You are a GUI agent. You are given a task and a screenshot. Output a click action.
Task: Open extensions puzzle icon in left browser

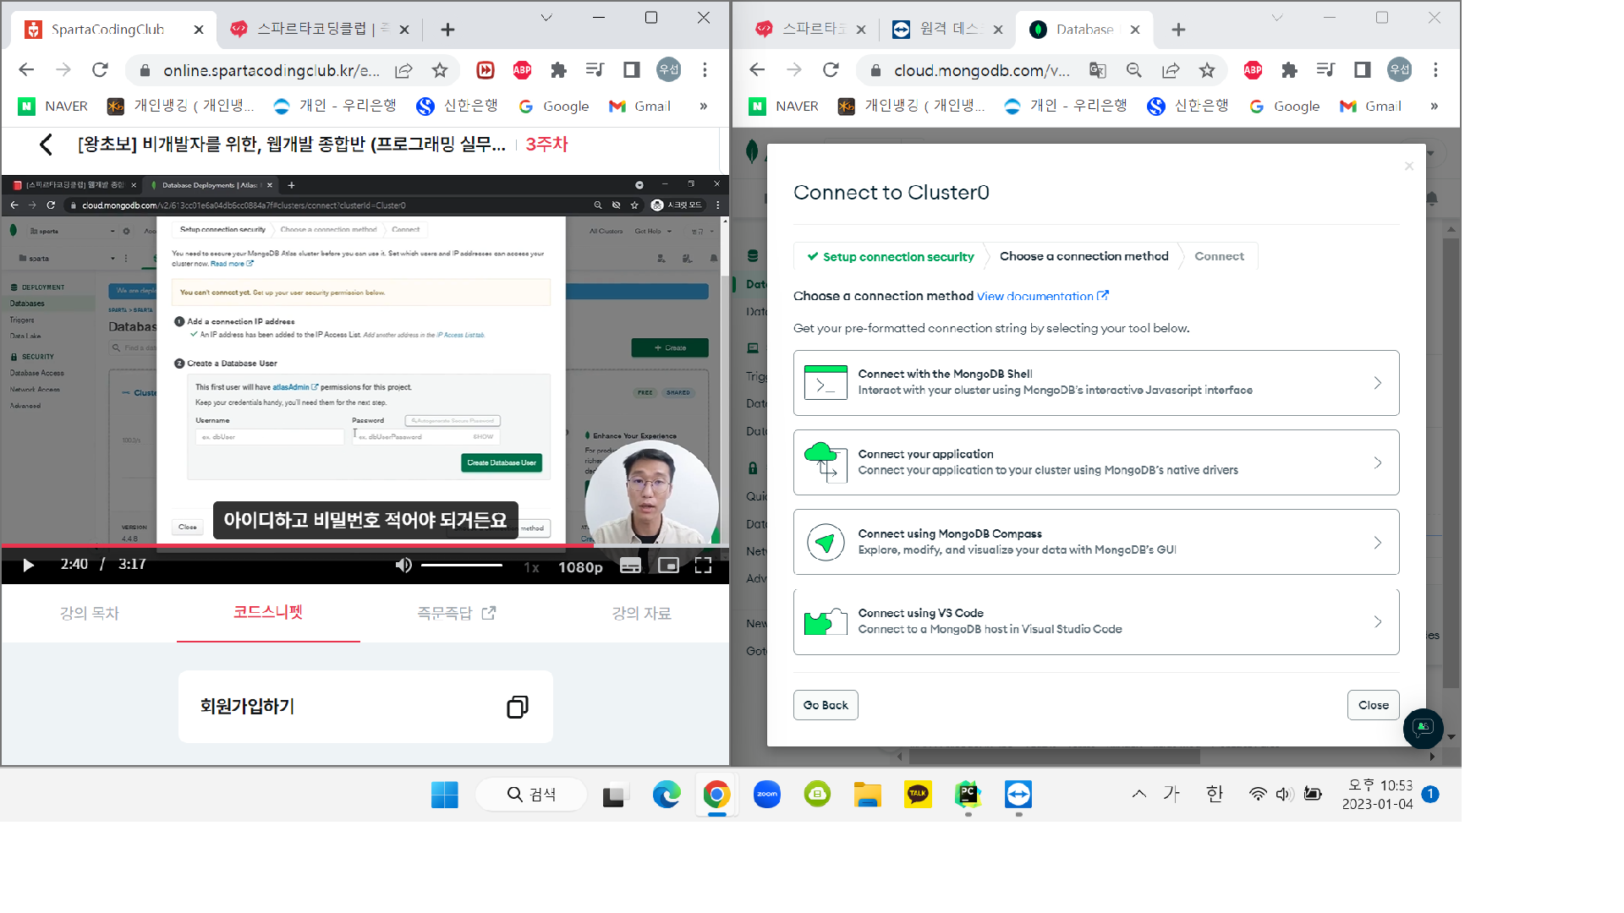[558, 70]
